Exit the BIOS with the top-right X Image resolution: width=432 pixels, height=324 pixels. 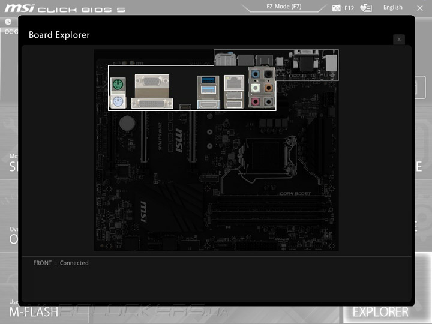tap(420, 8)
